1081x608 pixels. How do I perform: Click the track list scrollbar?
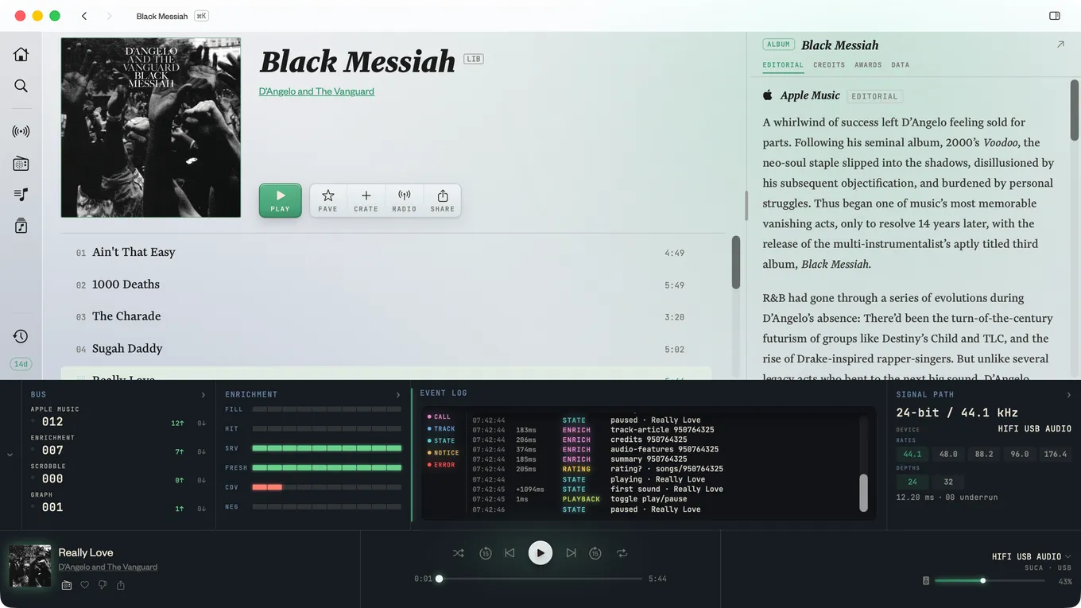[x=736, y=262]
